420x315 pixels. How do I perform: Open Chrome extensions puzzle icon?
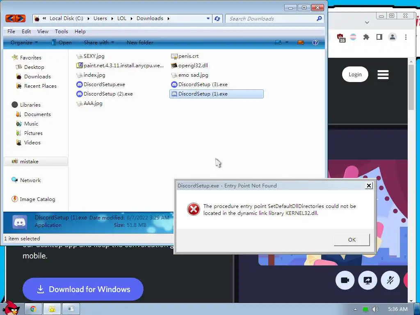[x=366, y=37]
